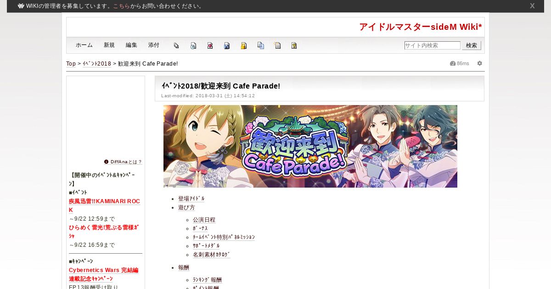
Task: Open the アイドルマスターsideM Wiki* title link
Action: [x=421, y=27]
